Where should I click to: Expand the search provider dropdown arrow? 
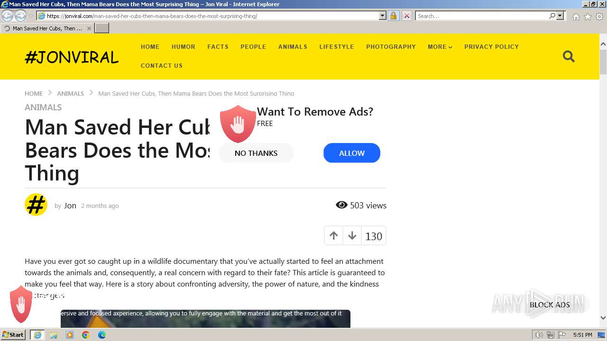(x=561, y=16)
